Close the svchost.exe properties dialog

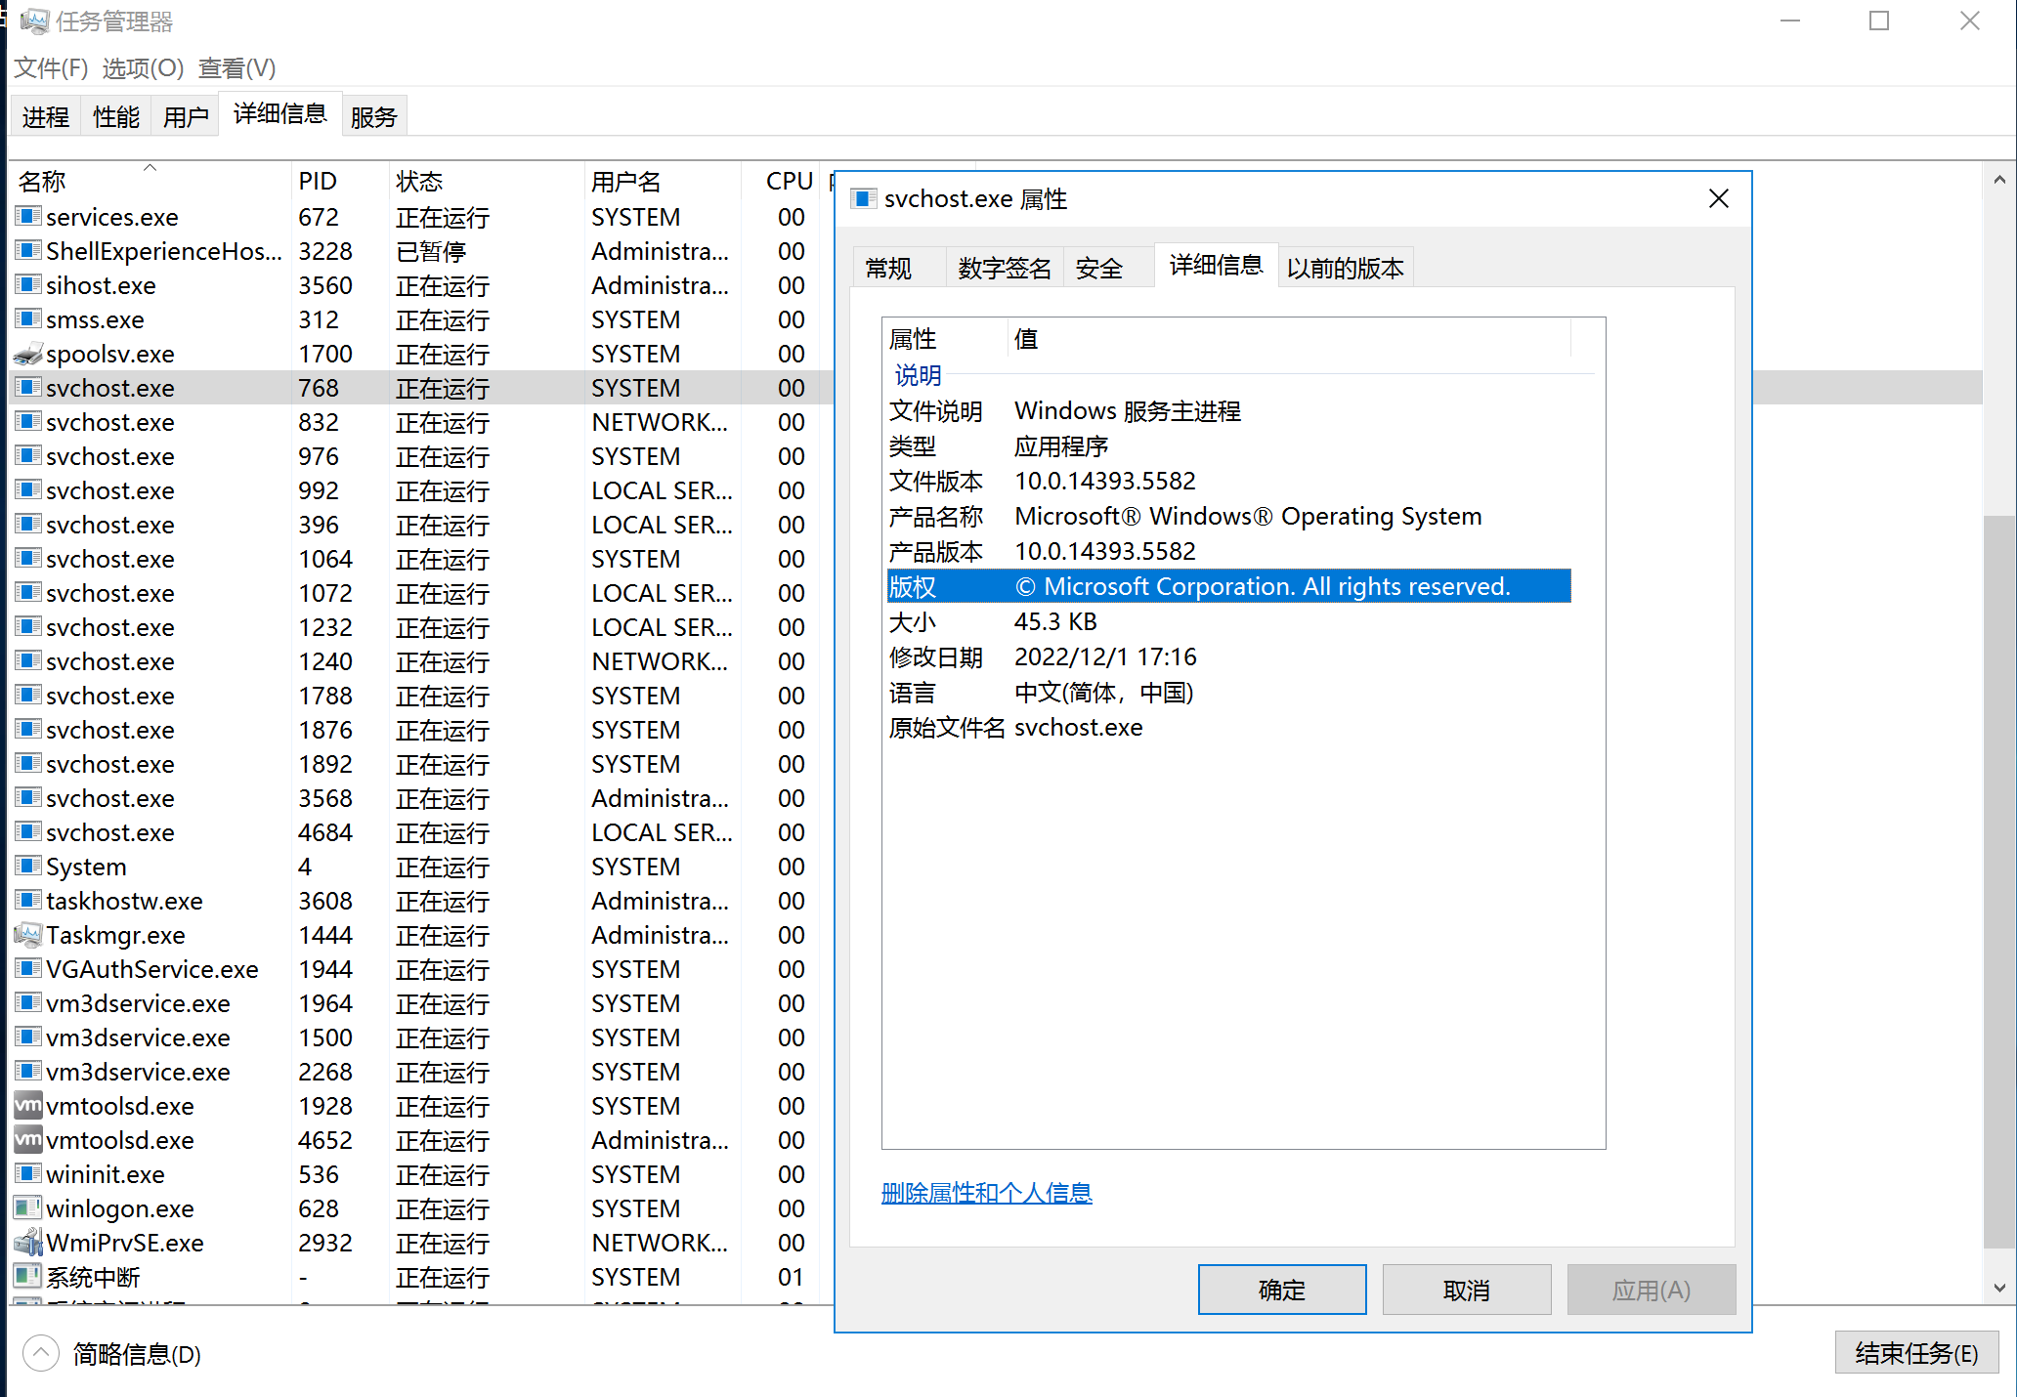(x=1718, y=199)
